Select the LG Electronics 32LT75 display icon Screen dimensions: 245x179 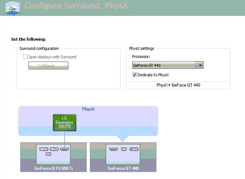(64, 122)
